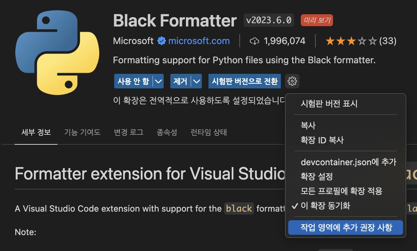
Task: Click the Black Formatter Python logo
Action: click(57, 53)
